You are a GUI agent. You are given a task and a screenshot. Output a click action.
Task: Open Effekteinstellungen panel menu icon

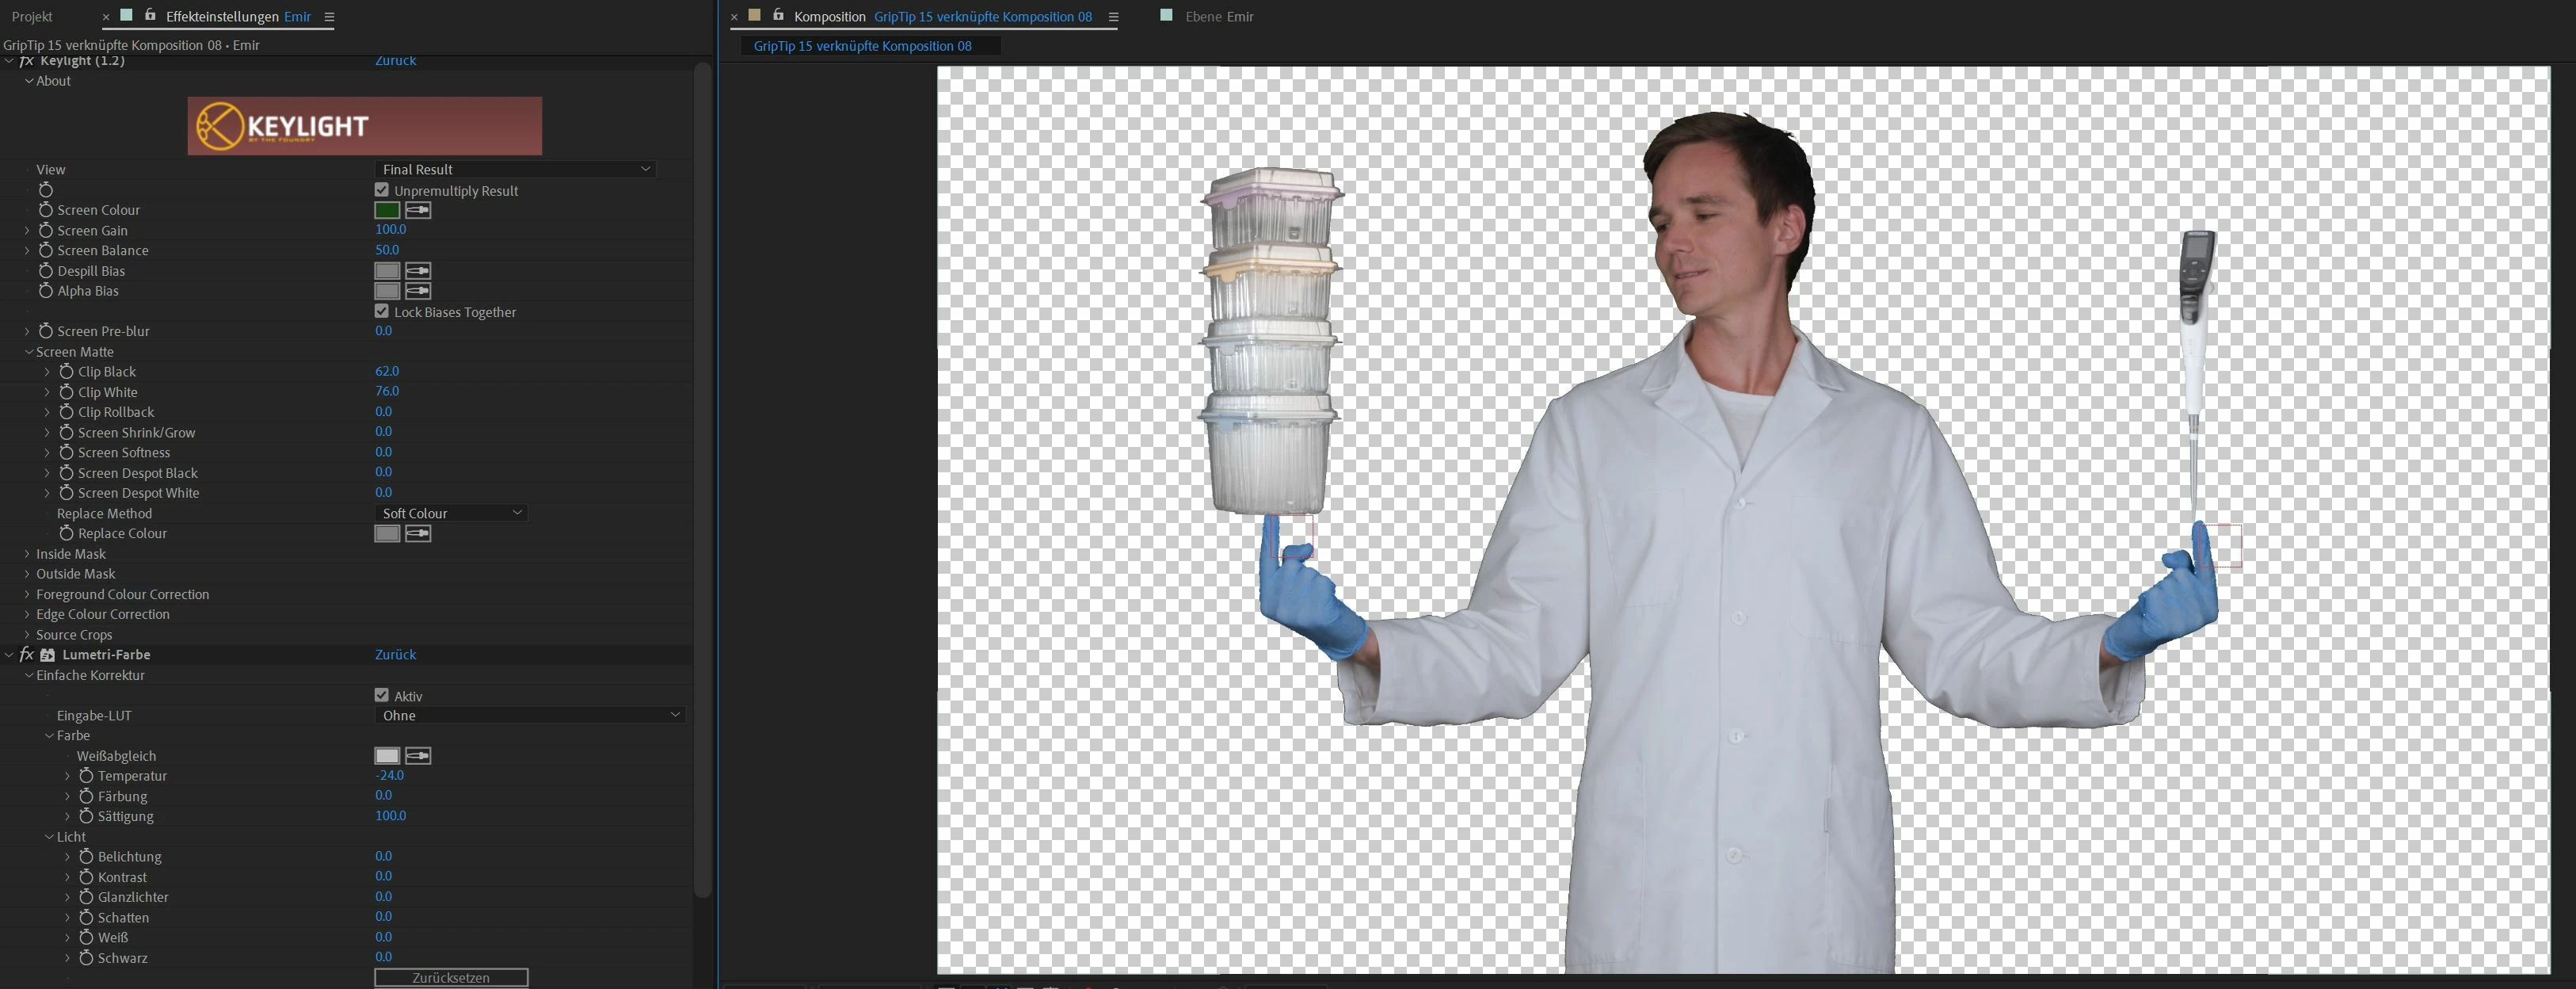click(329, 17)
